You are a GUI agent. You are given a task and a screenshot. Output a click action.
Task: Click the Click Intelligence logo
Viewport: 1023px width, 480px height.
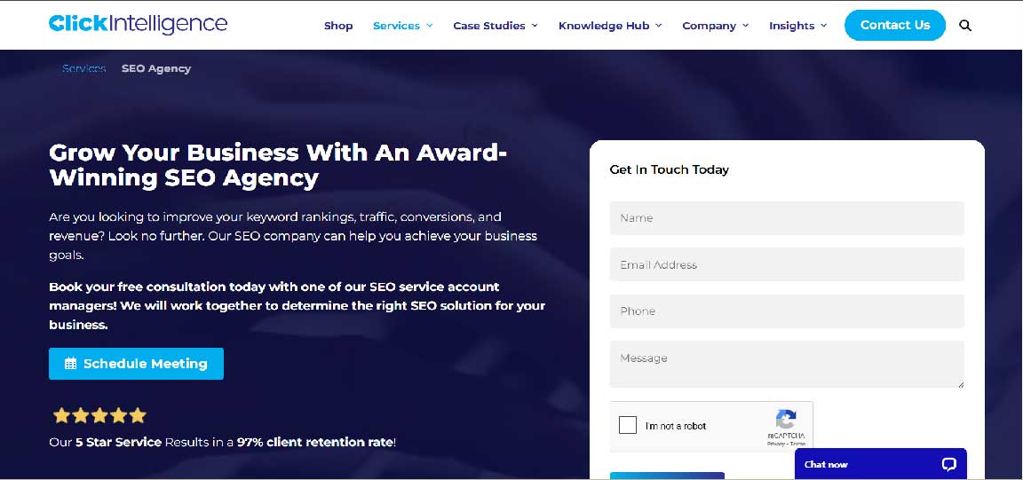click(138, 24)
